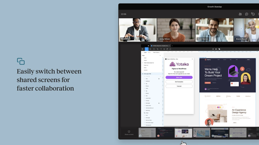The image size is (259, 145).
Task: Select the Marketing text layer
Action: coord(148,111)
